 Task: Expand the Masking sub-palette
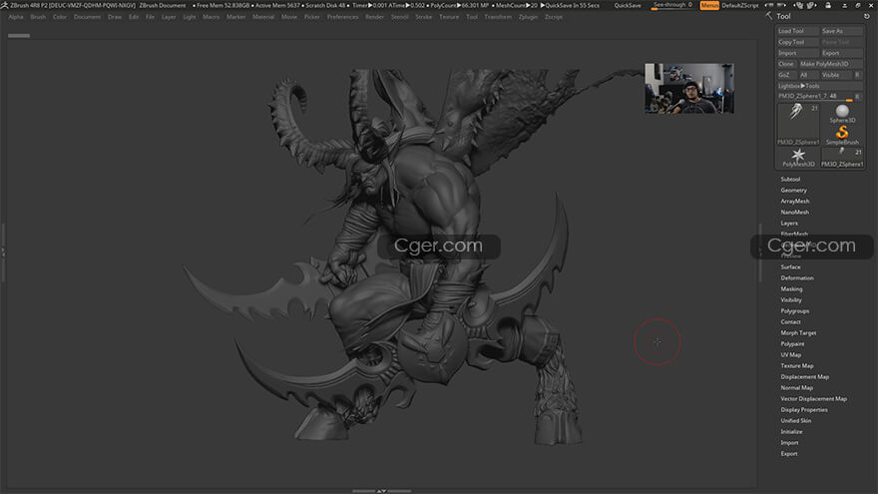pos(791,289)
